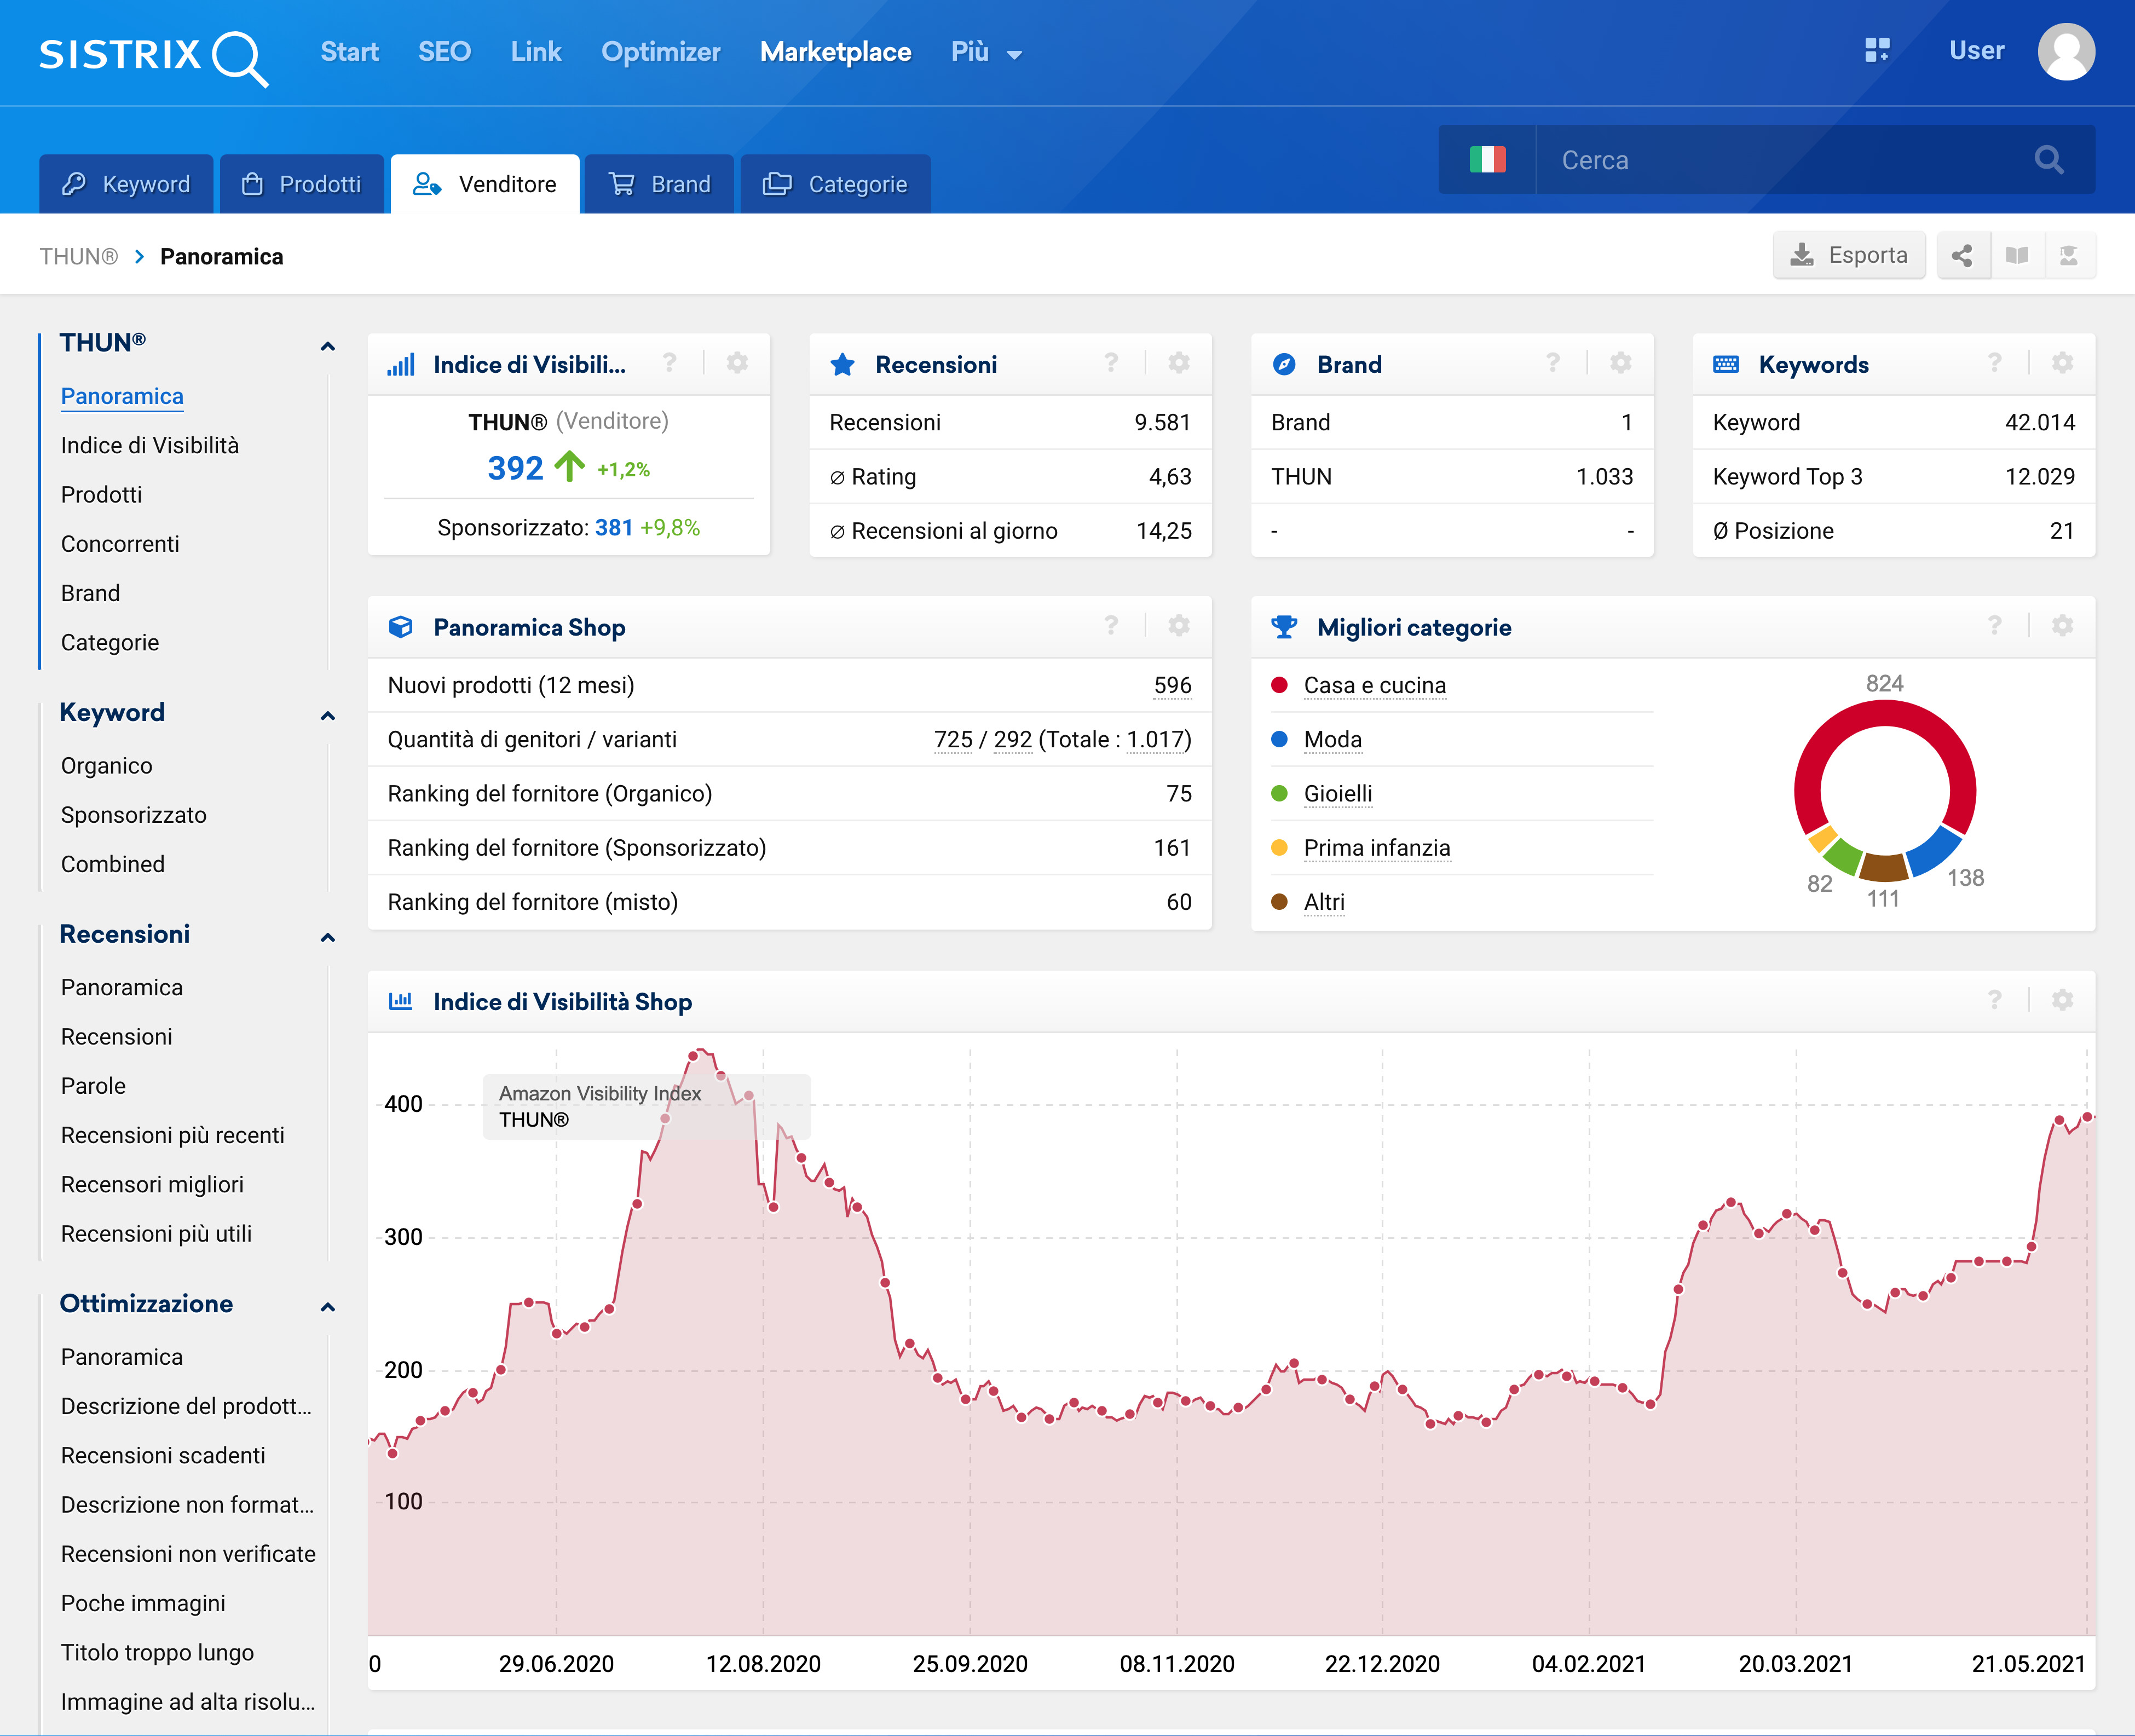Collapse the Keyword sidebar section

point(327,715)
